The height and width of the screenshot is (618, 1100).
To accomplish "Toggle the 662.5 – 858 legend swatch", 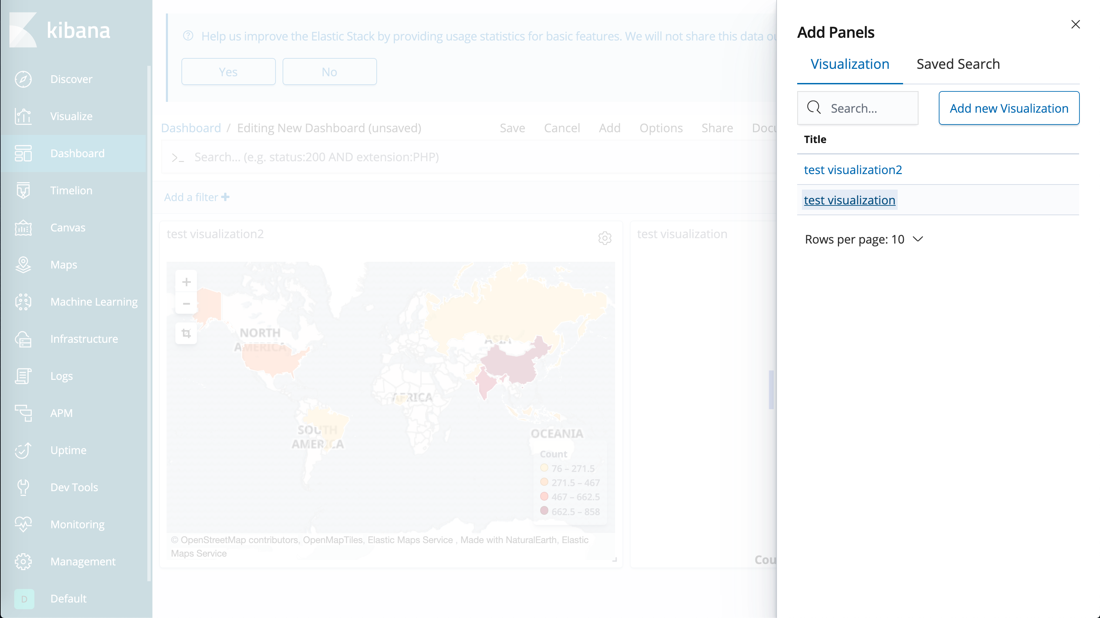I will [544, 511].
